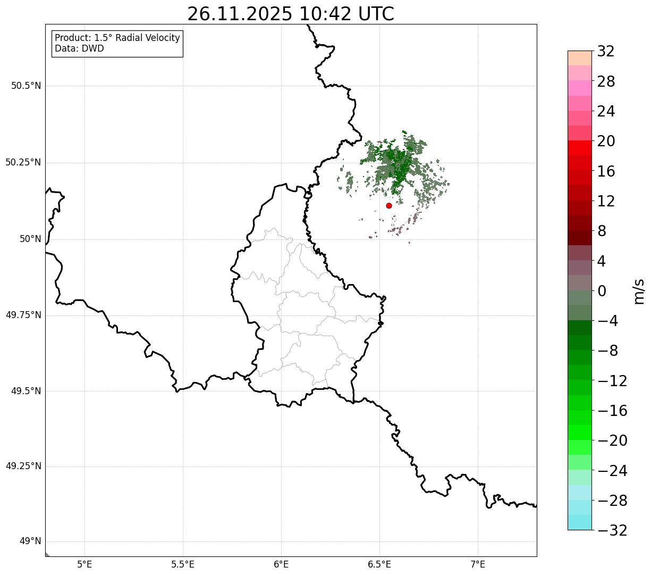Click the colorbar tick label 4
Screen dimensions: 651x575
[x=602, y=261]
